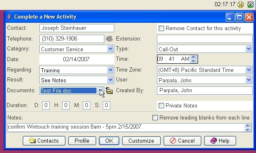This screenshot has height=153, width=256.
Task: Click the Contacts button
Action: 44,141
